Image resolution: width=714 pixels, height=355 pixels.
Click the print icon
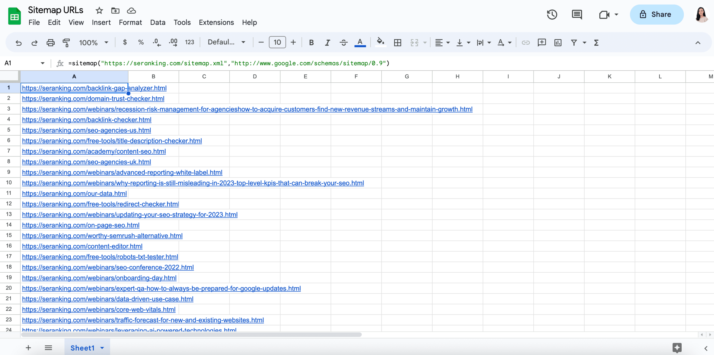click(x=50, y=43)
